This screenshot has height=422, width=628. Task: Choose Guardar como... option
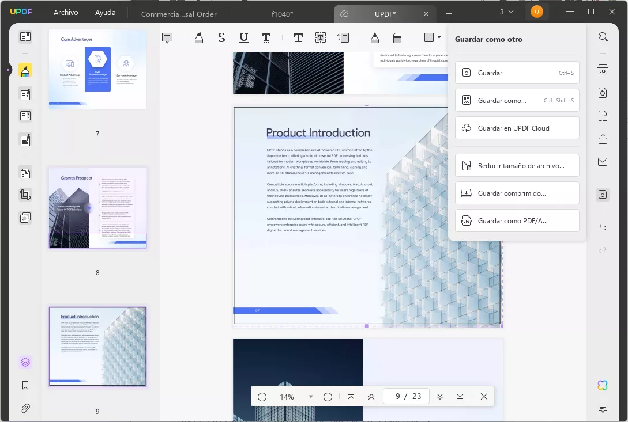[x=517, y=100]
